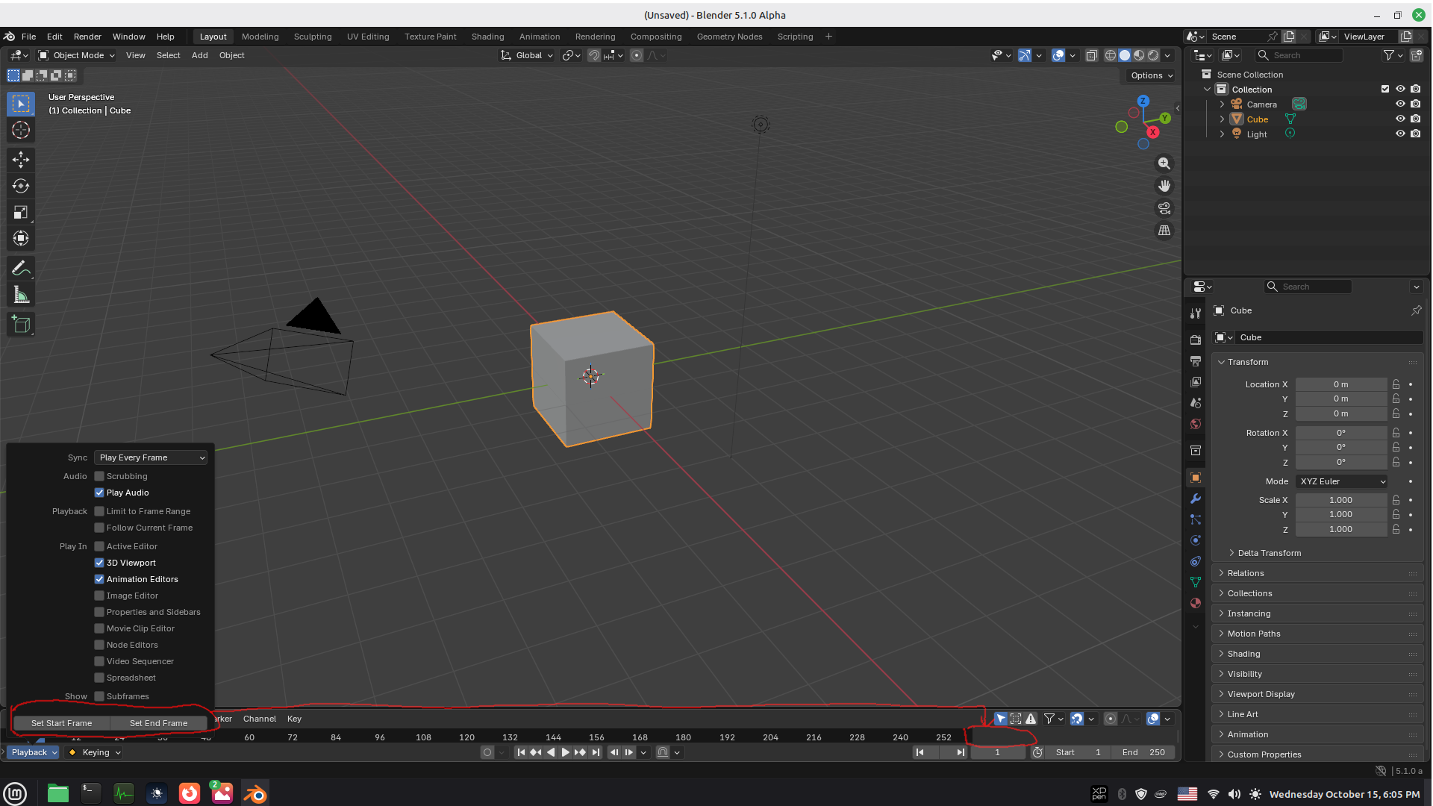Image resolution: width=1433 pixels, height=806 pixels.
Task: Open the Add menu in viewport header
Action: tap(199, 55)
